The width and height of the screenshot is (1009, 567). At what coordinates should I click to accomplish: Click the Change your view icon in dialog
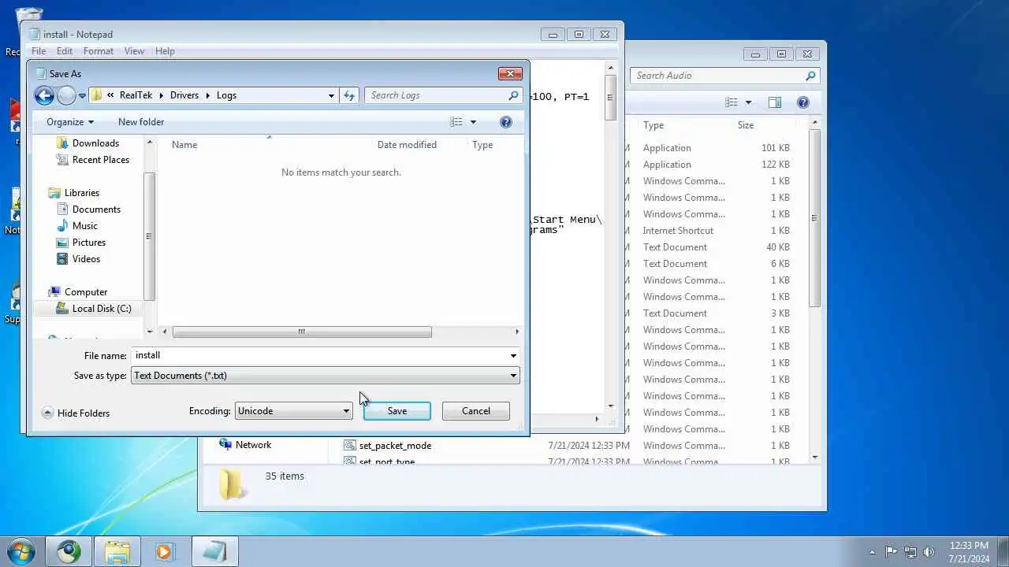pyautogui.click(x=456, y=122)
